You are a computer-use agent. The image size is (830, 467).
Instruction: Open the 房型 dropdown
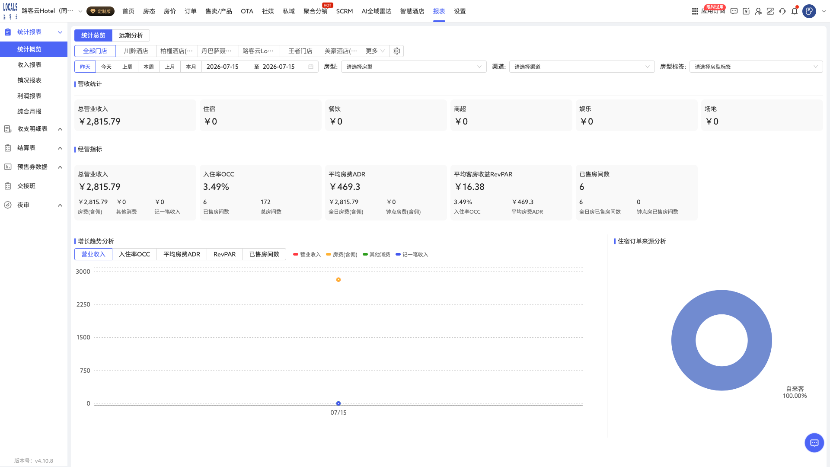point(414,67)
